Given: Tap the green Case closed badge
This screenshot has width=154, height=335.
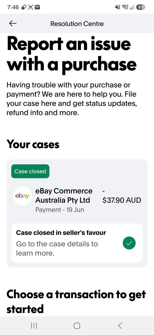Looking at the screenshot, I should tap(30, 171).
